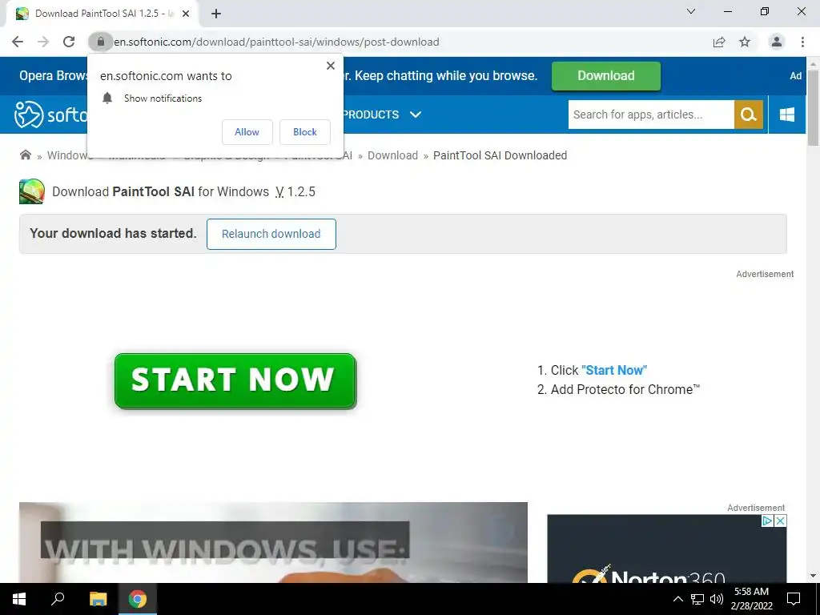
Task: Click the "Start Now" blue link text
Action: coord(614,370)
